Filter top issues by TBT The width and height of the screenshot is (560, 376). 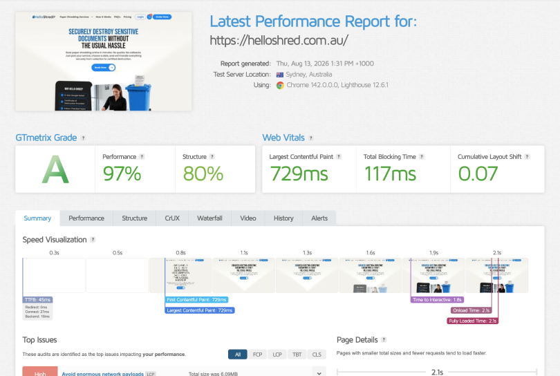coord(297,354)
